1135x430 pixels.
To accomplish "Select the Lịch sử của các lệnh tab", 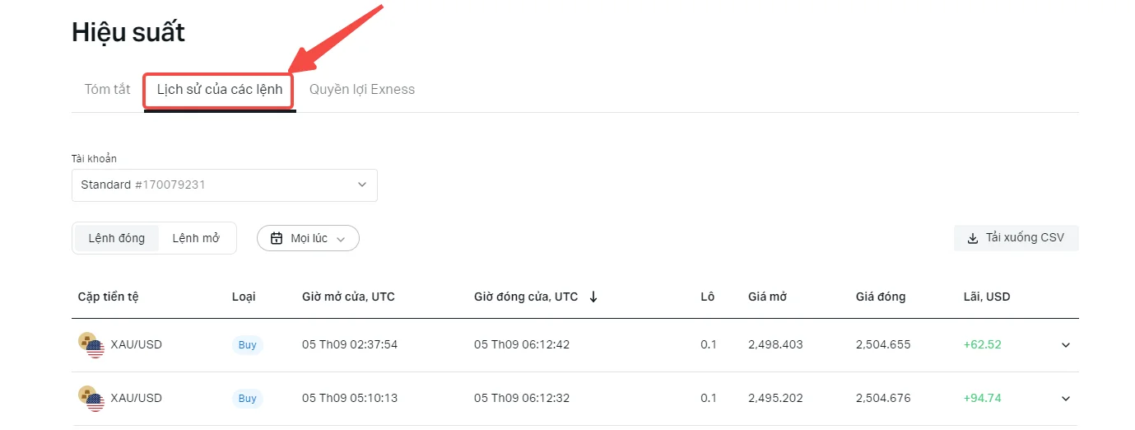I will [x=220, y=90].
